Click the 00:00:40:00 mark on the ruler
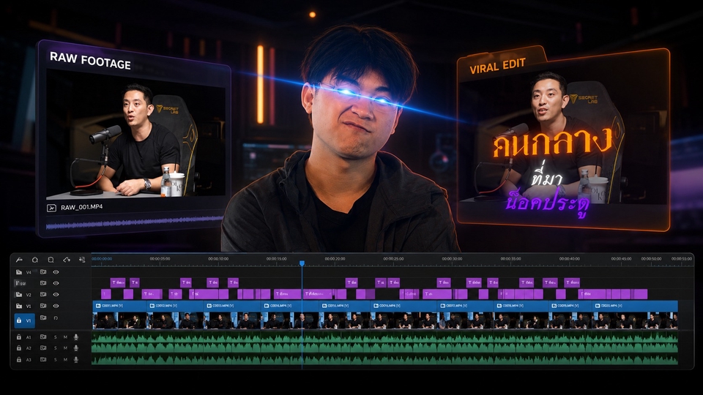Image resolution: width=703 pixels, height=395 pixels. [x=570, y=259]
